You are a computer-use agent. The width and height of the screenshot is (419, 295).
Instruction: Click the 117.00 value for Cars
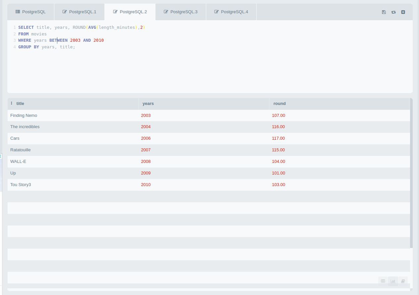(x=278, y=138)
